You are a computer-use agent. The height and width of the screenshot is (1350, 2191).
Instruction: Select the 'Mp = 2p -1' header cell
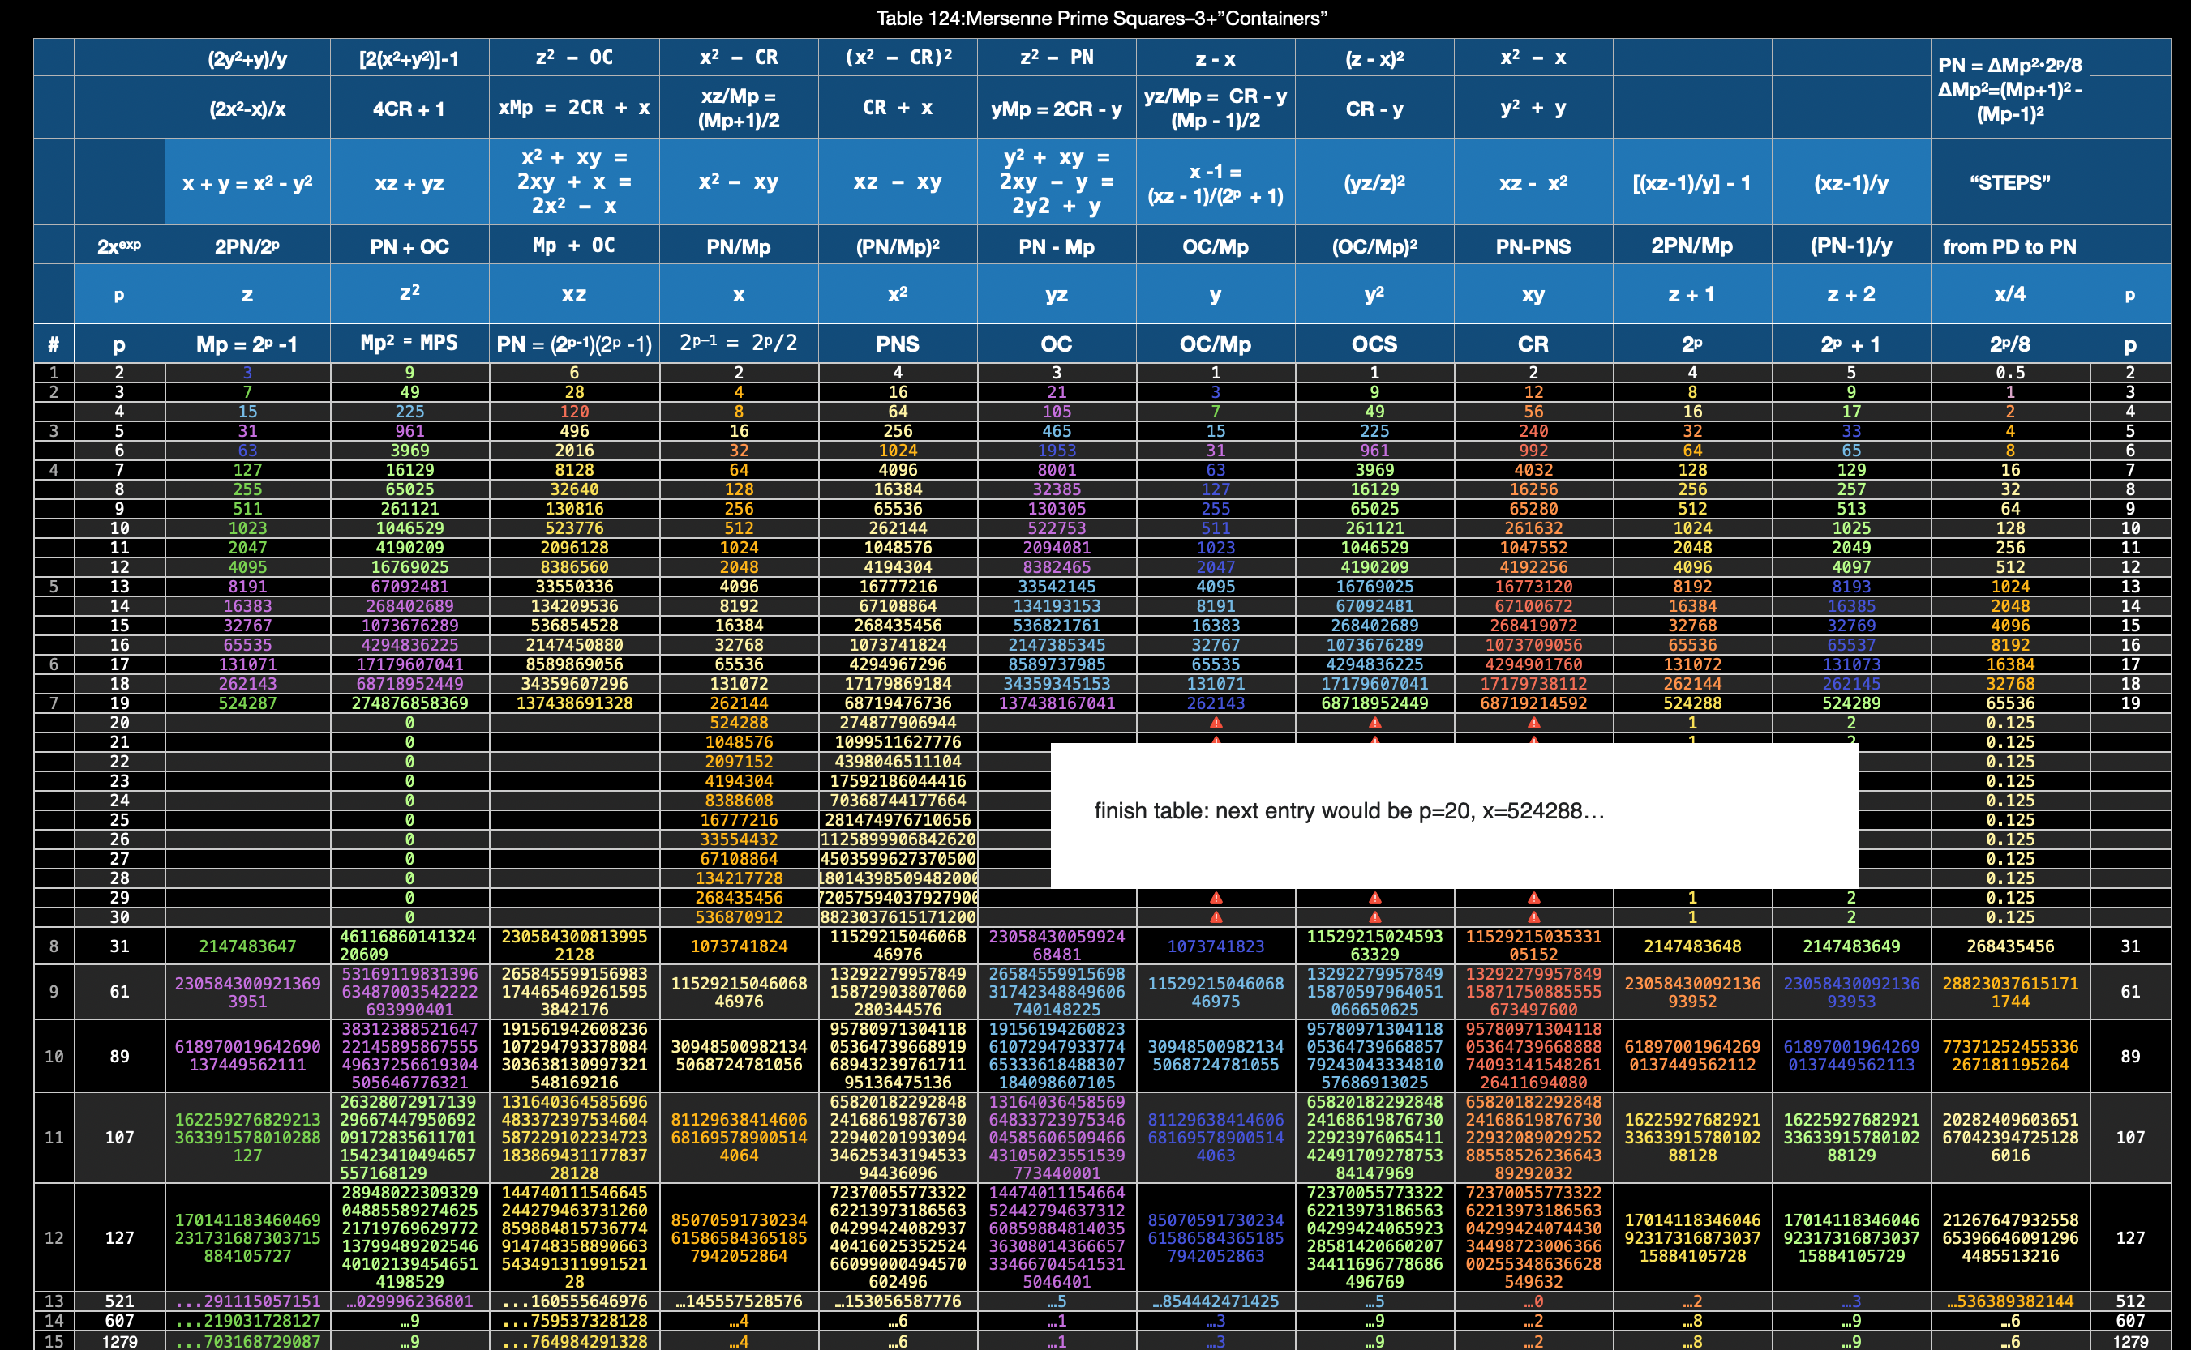point(247,344)
